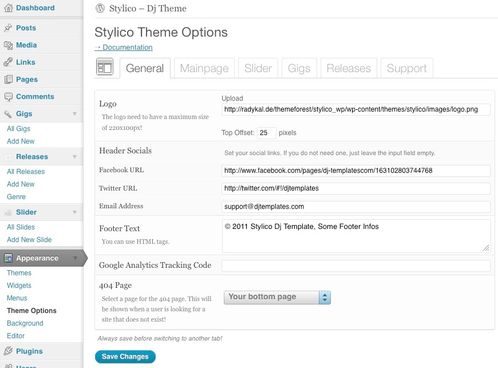Viewport: 498px width, 368px height.
Task: Click the WordPress logo icon
Action: [100, 8]
